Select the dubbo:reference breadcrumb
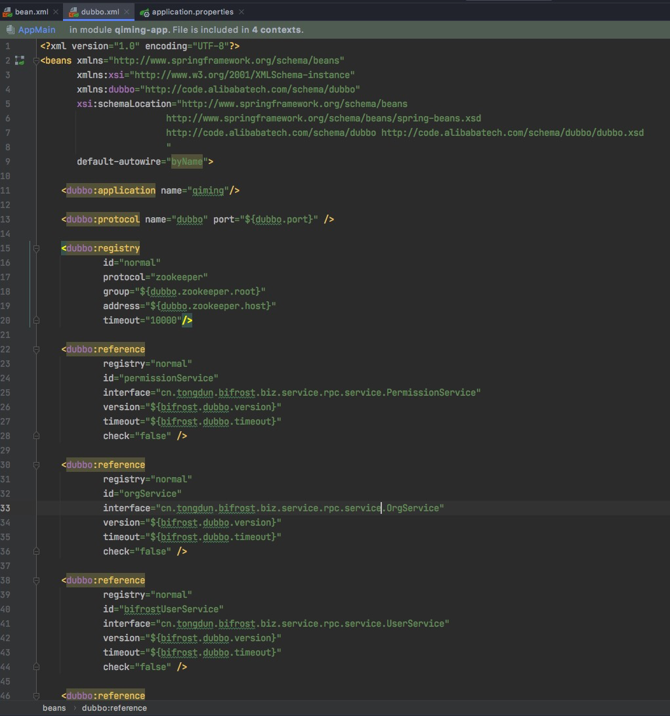This screenshot has height=716, width=670. pyautogui.click(x=114, y=708)
